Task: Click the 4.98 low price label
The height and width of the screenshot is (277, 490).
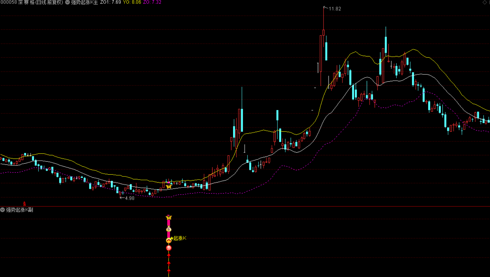Action: (x=130, y=198)
